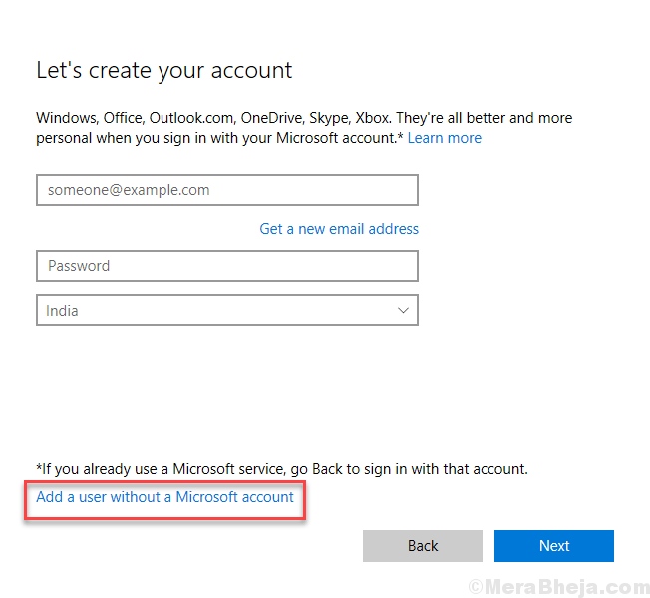The width and height of the screenshot is (650, 598).
Task: Open the India country dropdown
Action: [x=227, y=310]
